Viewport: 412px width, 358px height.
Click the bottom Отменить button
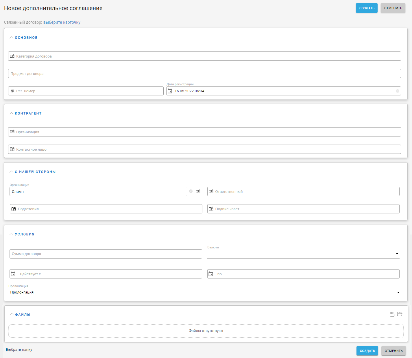click(393, 351)
